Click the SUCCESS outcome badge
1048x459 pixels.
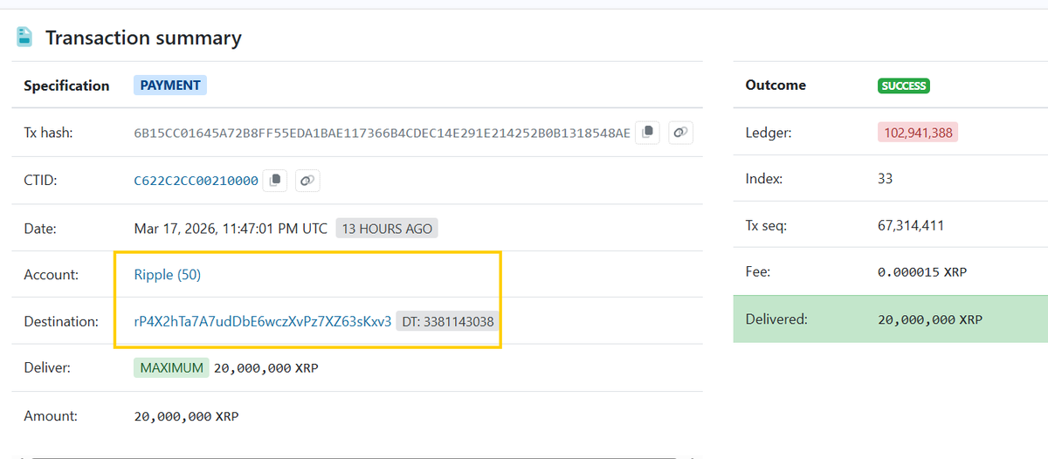(x=904, y=86)
